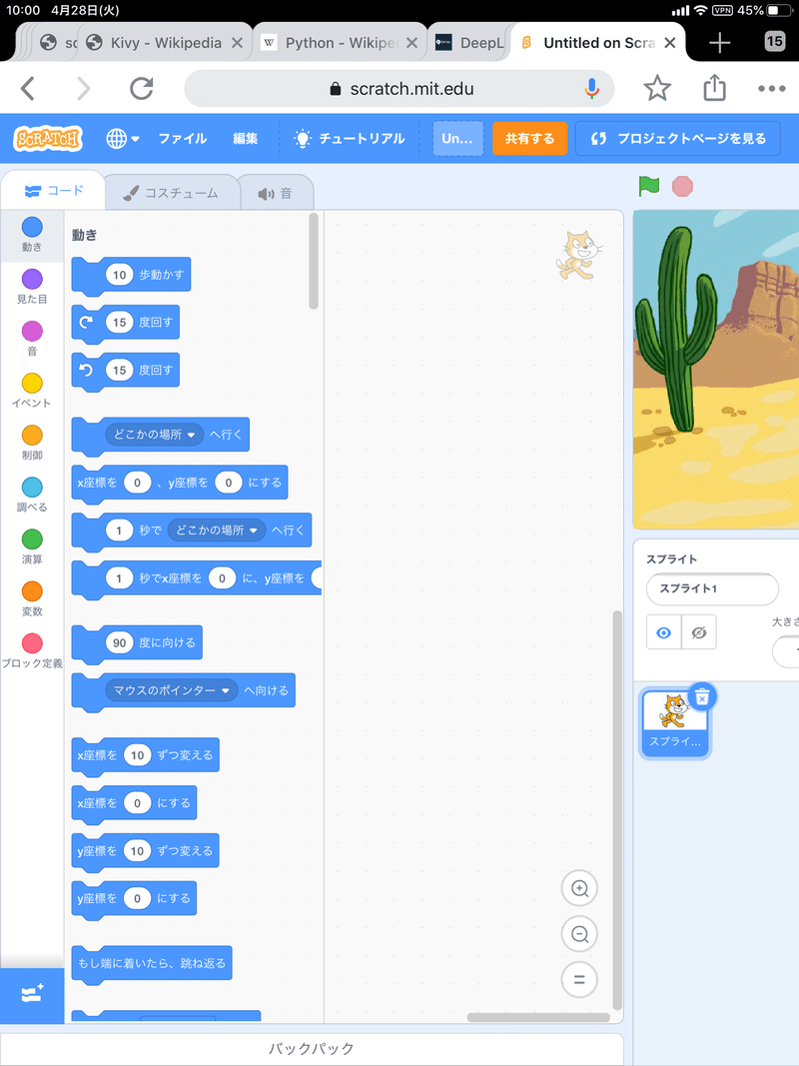
Task: Zoom in on the code area with the plus magnifier
Action: [x=579, y=888]
